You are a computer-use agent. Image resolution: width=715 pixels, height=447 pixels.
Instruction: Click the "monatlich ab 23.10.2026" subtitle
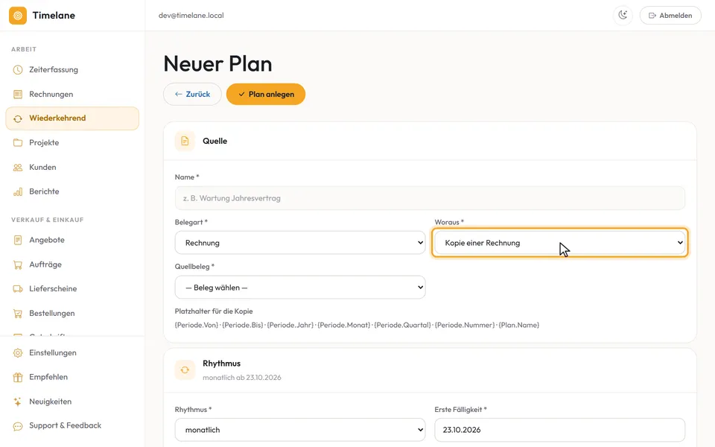241,378
